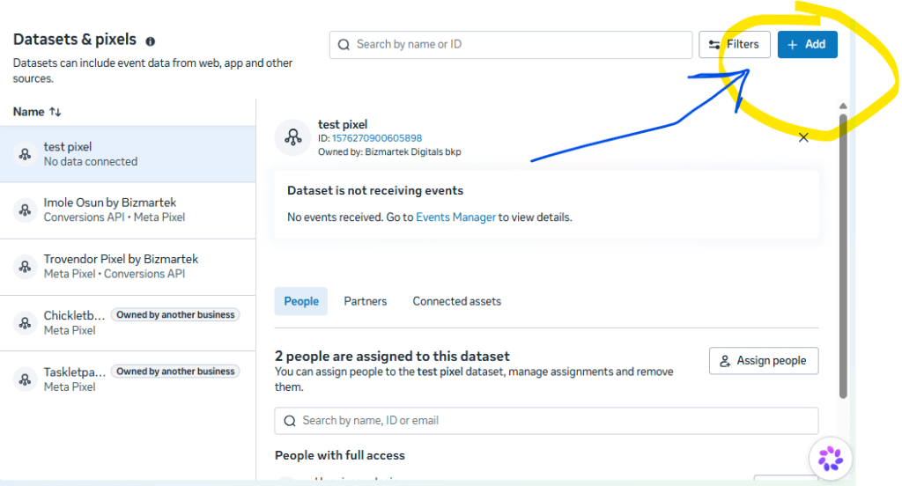Click the Trovendor Pixel dataset icon
The image size is (902, 486).
(26, 266)
